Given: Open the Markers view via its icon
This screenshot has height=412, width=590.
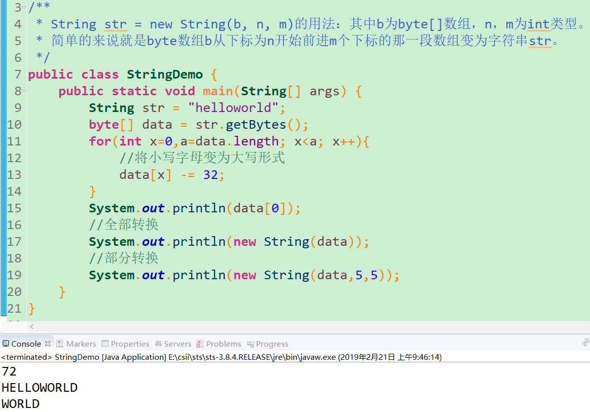Looking at the screenshot, I should pos(60,344).
